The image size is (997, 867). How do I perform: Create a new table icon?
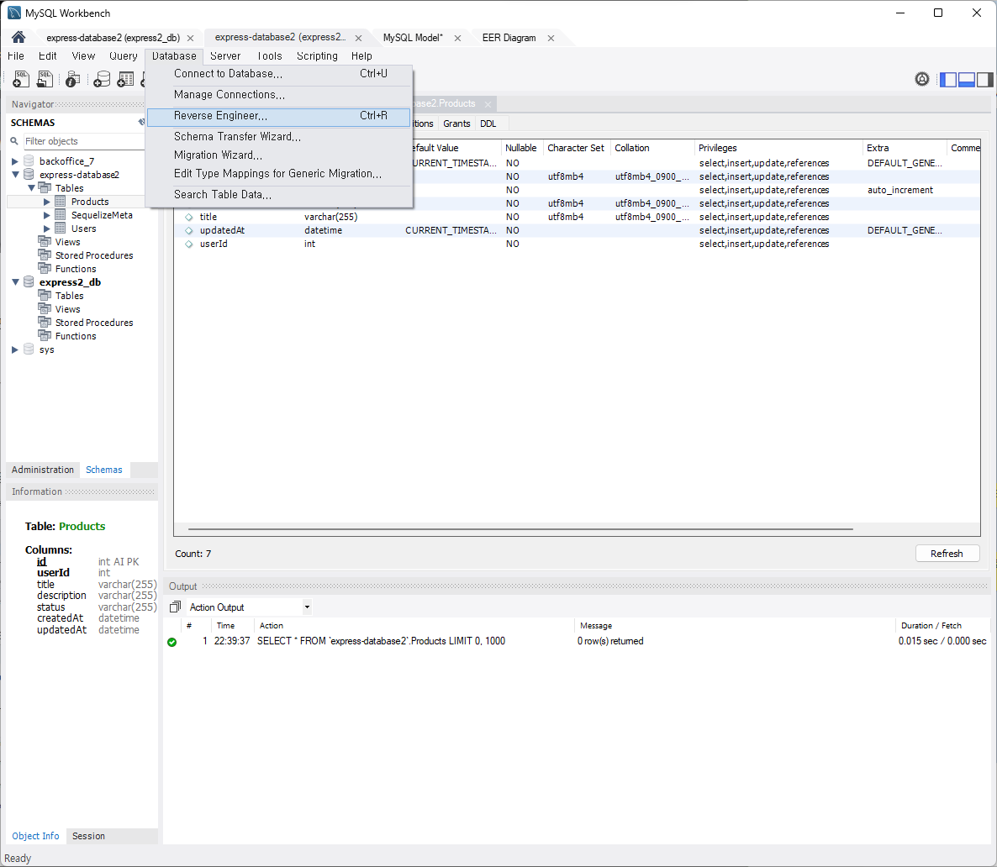coord(125,80)
